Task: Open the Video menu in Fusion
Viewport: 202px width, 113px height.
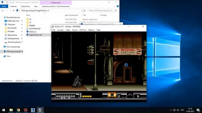Action: click(68, 30)
